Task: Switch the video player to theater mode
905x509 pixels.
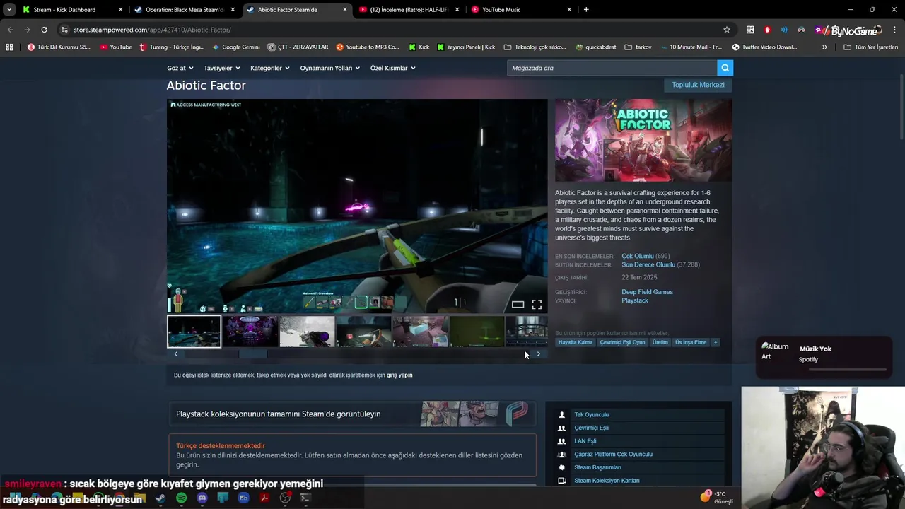Action: [518, 305]
